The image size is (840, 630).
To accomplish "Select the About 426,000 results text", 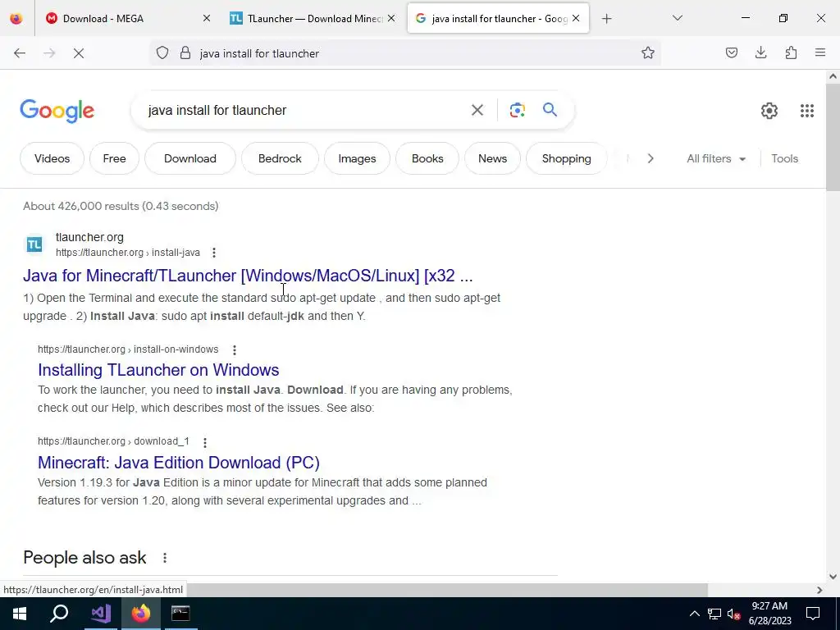I will tap(121, 206).
